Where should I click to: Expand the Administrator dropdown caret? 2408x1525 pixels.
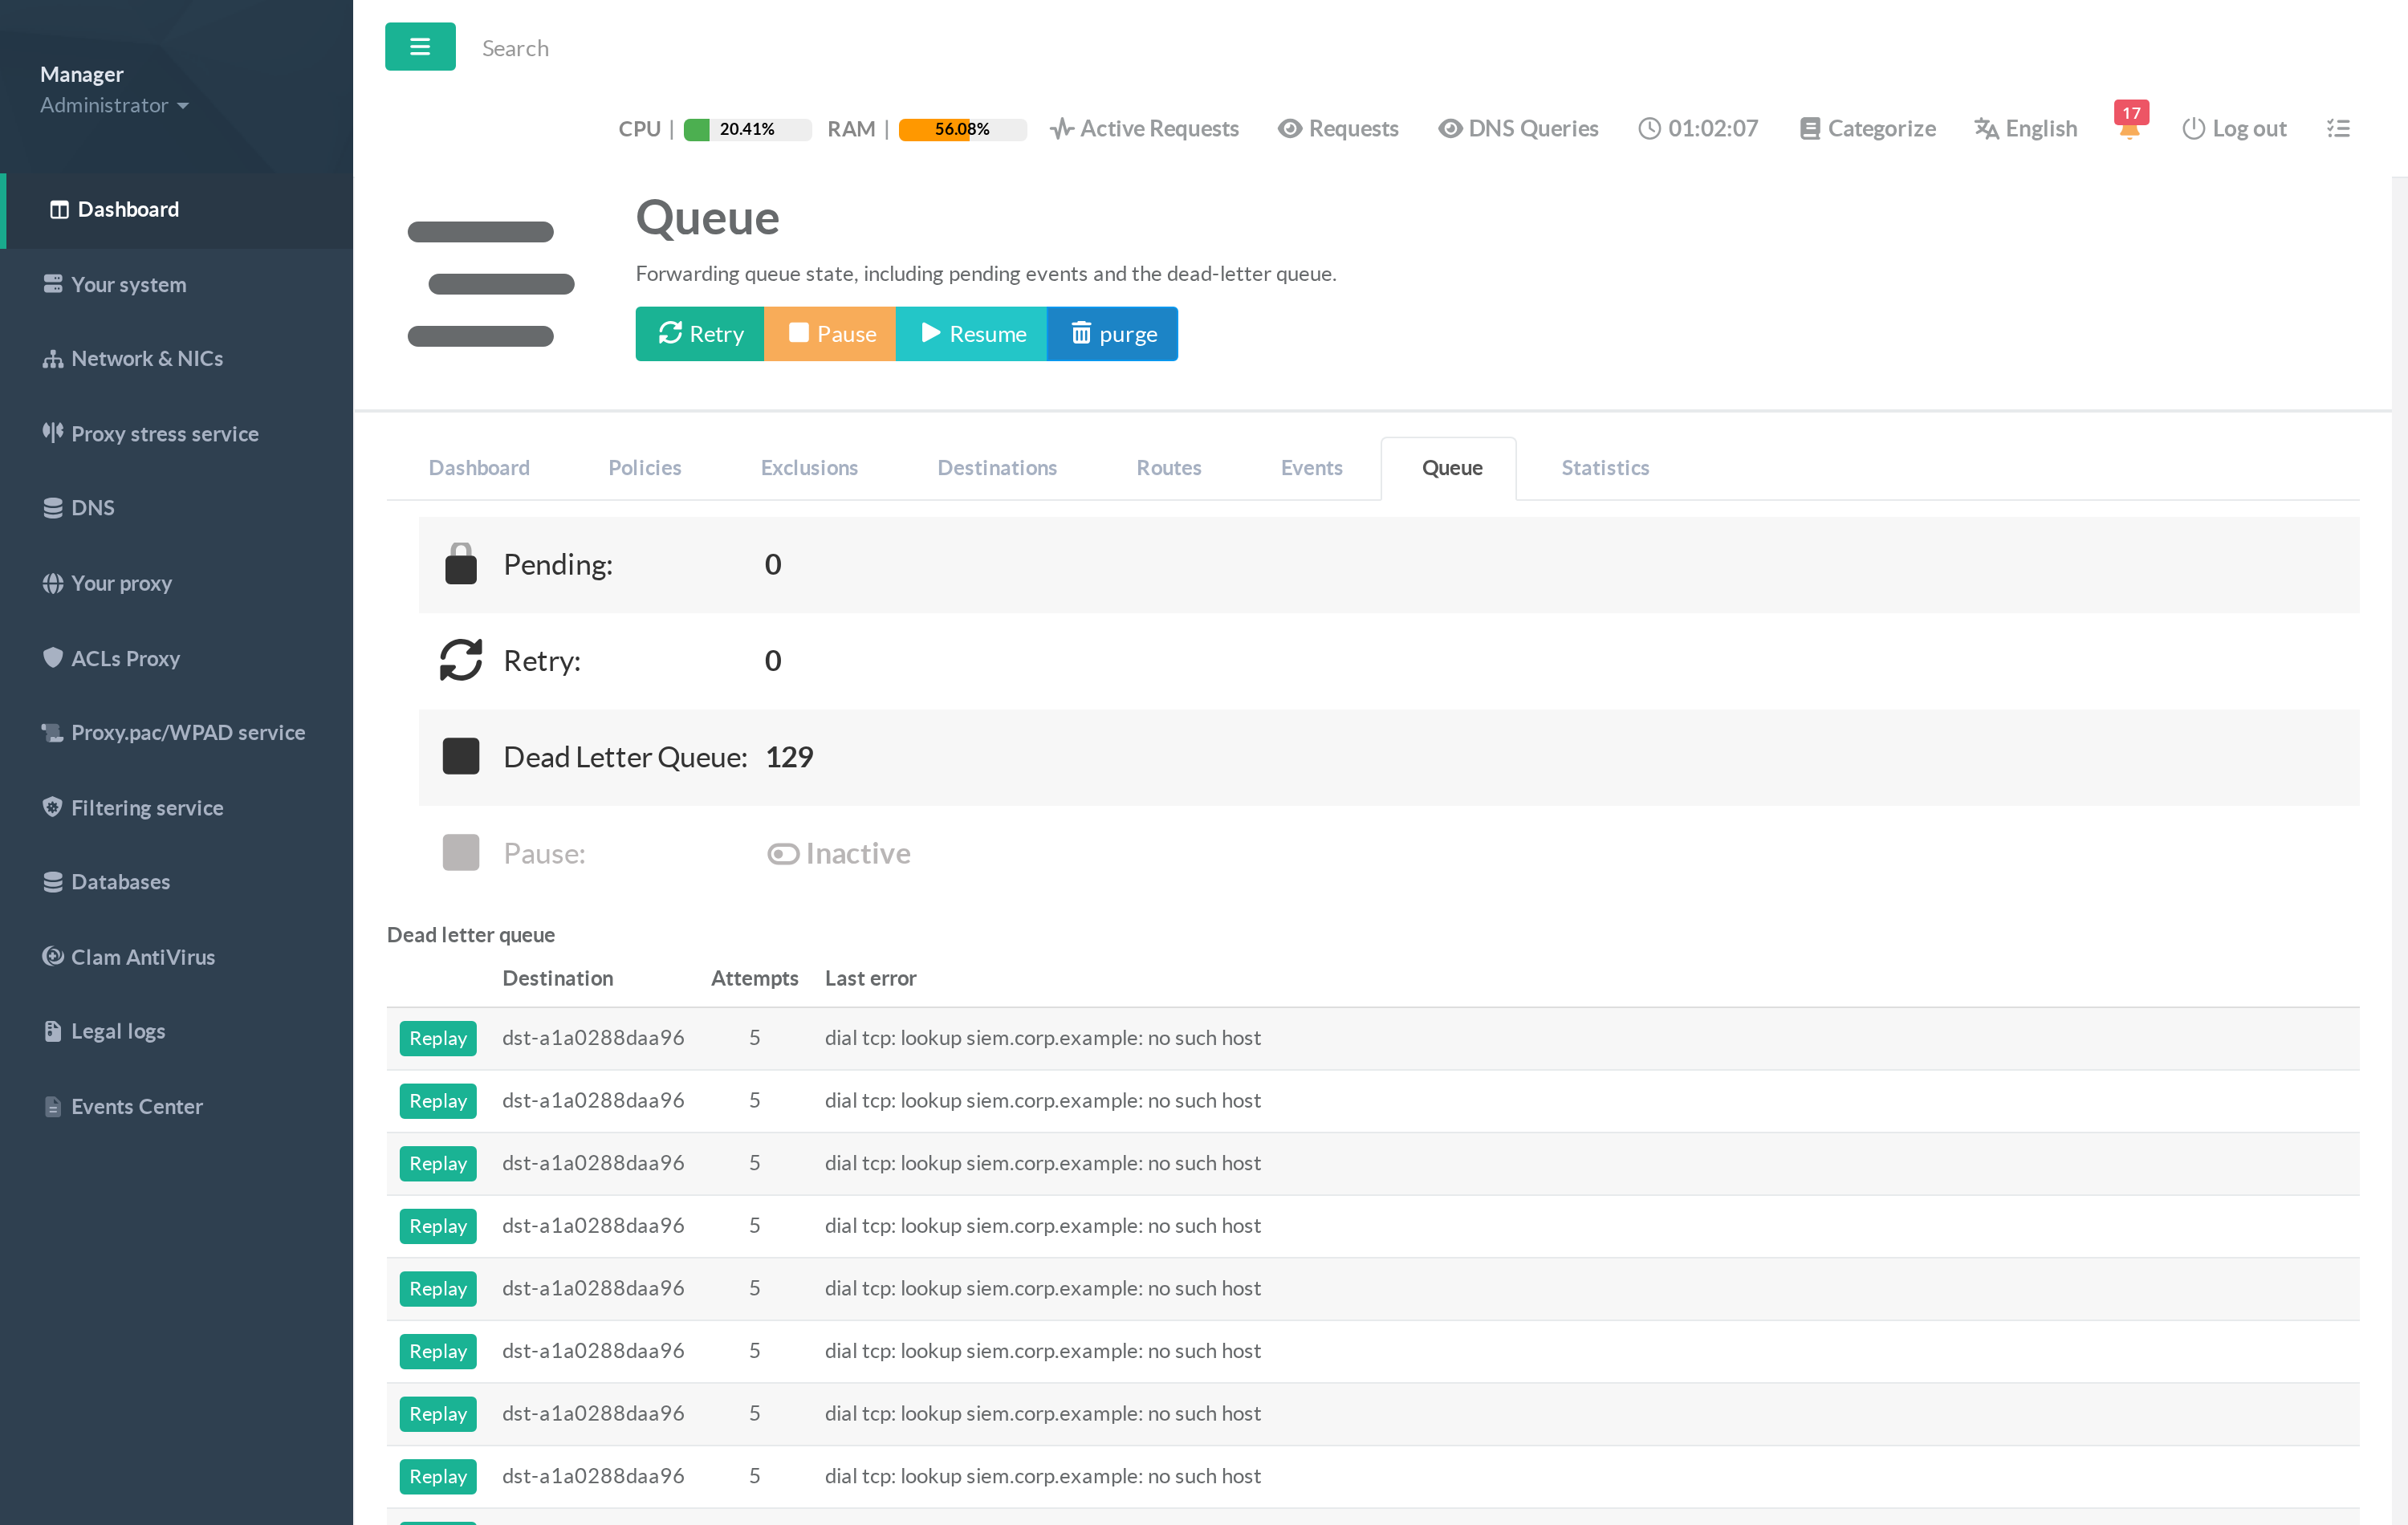point(183,106)
